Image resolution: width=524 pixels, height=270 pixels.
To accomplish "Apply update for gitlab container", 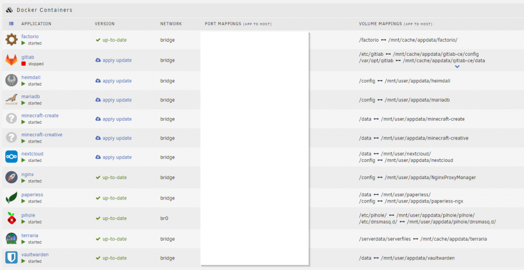I will tap(114, 60).
